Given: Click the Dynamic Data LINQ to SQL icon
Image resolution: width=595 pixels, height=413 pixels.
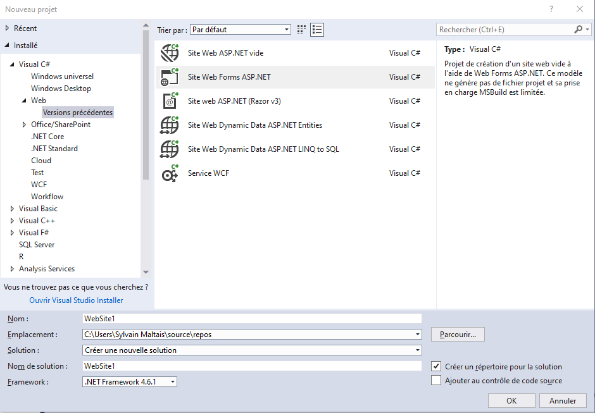Looking at the screenshot, I should click(170, 149).
